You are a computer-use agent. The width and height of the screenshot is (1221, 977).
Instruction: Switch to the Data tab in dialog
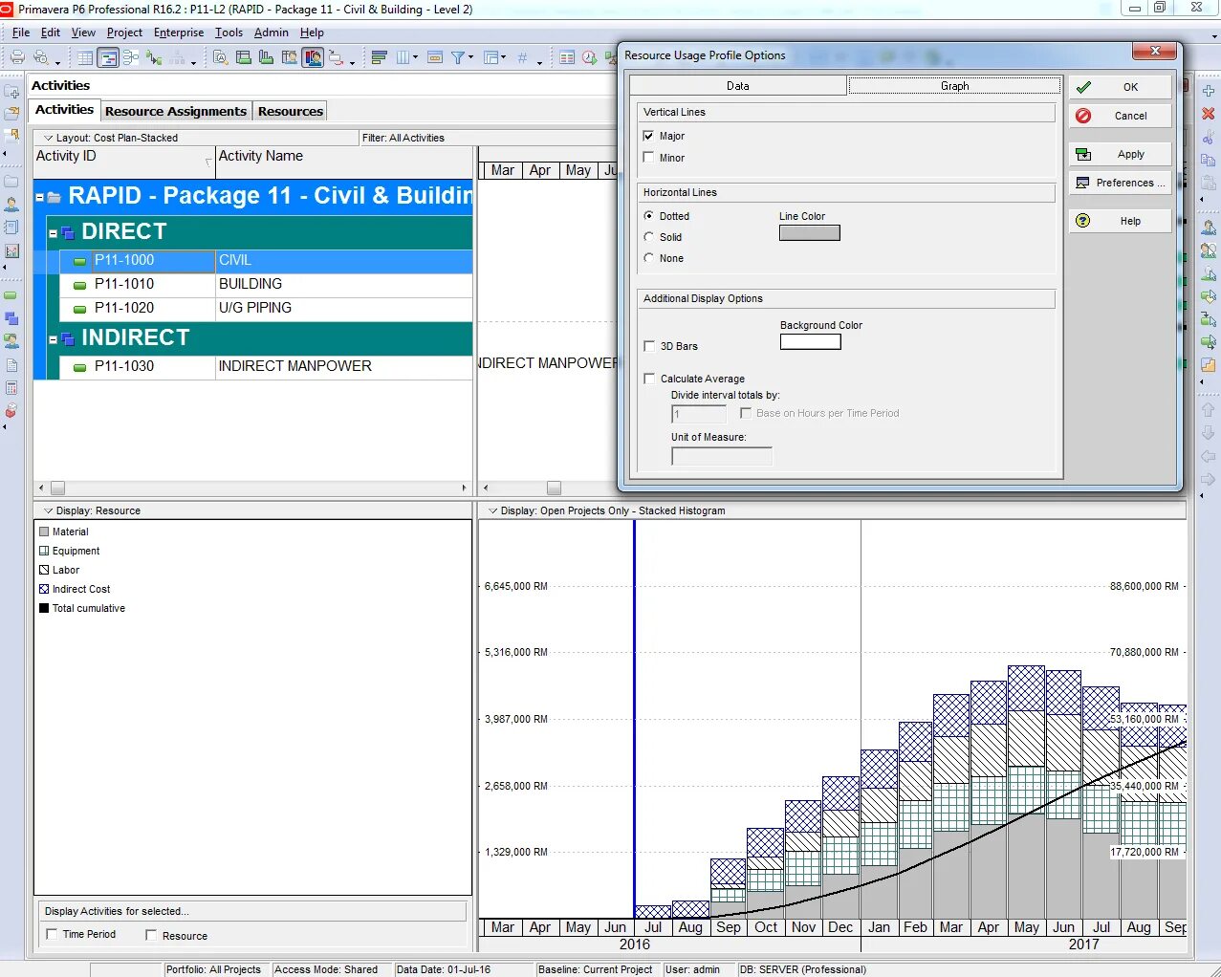(737, 86)
